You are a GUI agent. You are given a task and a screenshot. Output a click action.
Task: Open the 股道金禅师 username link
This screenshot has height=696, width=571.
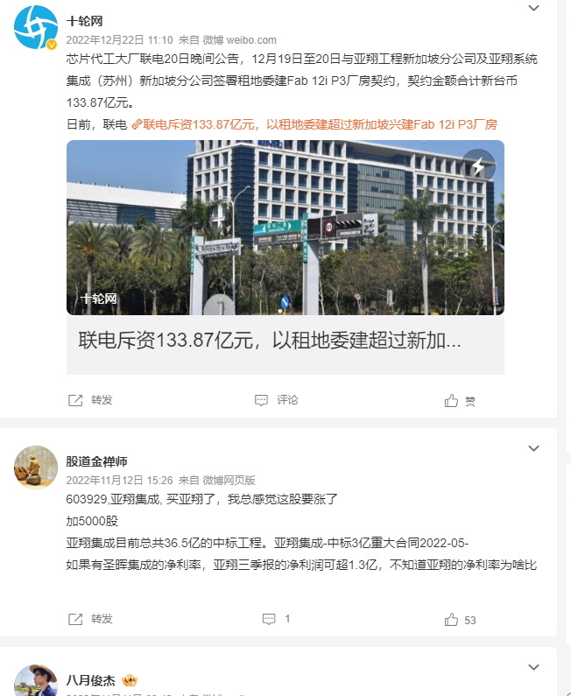pyautogui.click(x=97, y=461)
